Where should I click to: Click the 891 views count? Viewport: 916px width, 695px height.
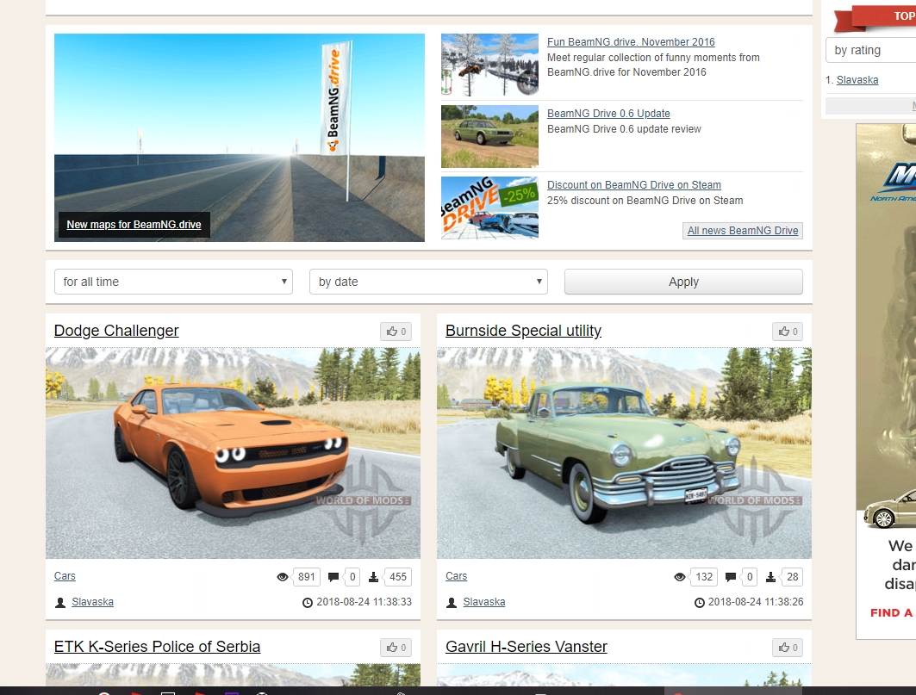point(307,577)
